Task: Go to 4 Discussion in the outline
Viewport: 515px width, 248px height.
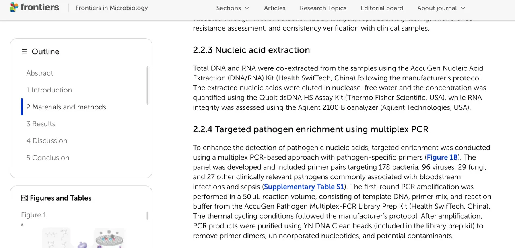Action: pos(47,141)
